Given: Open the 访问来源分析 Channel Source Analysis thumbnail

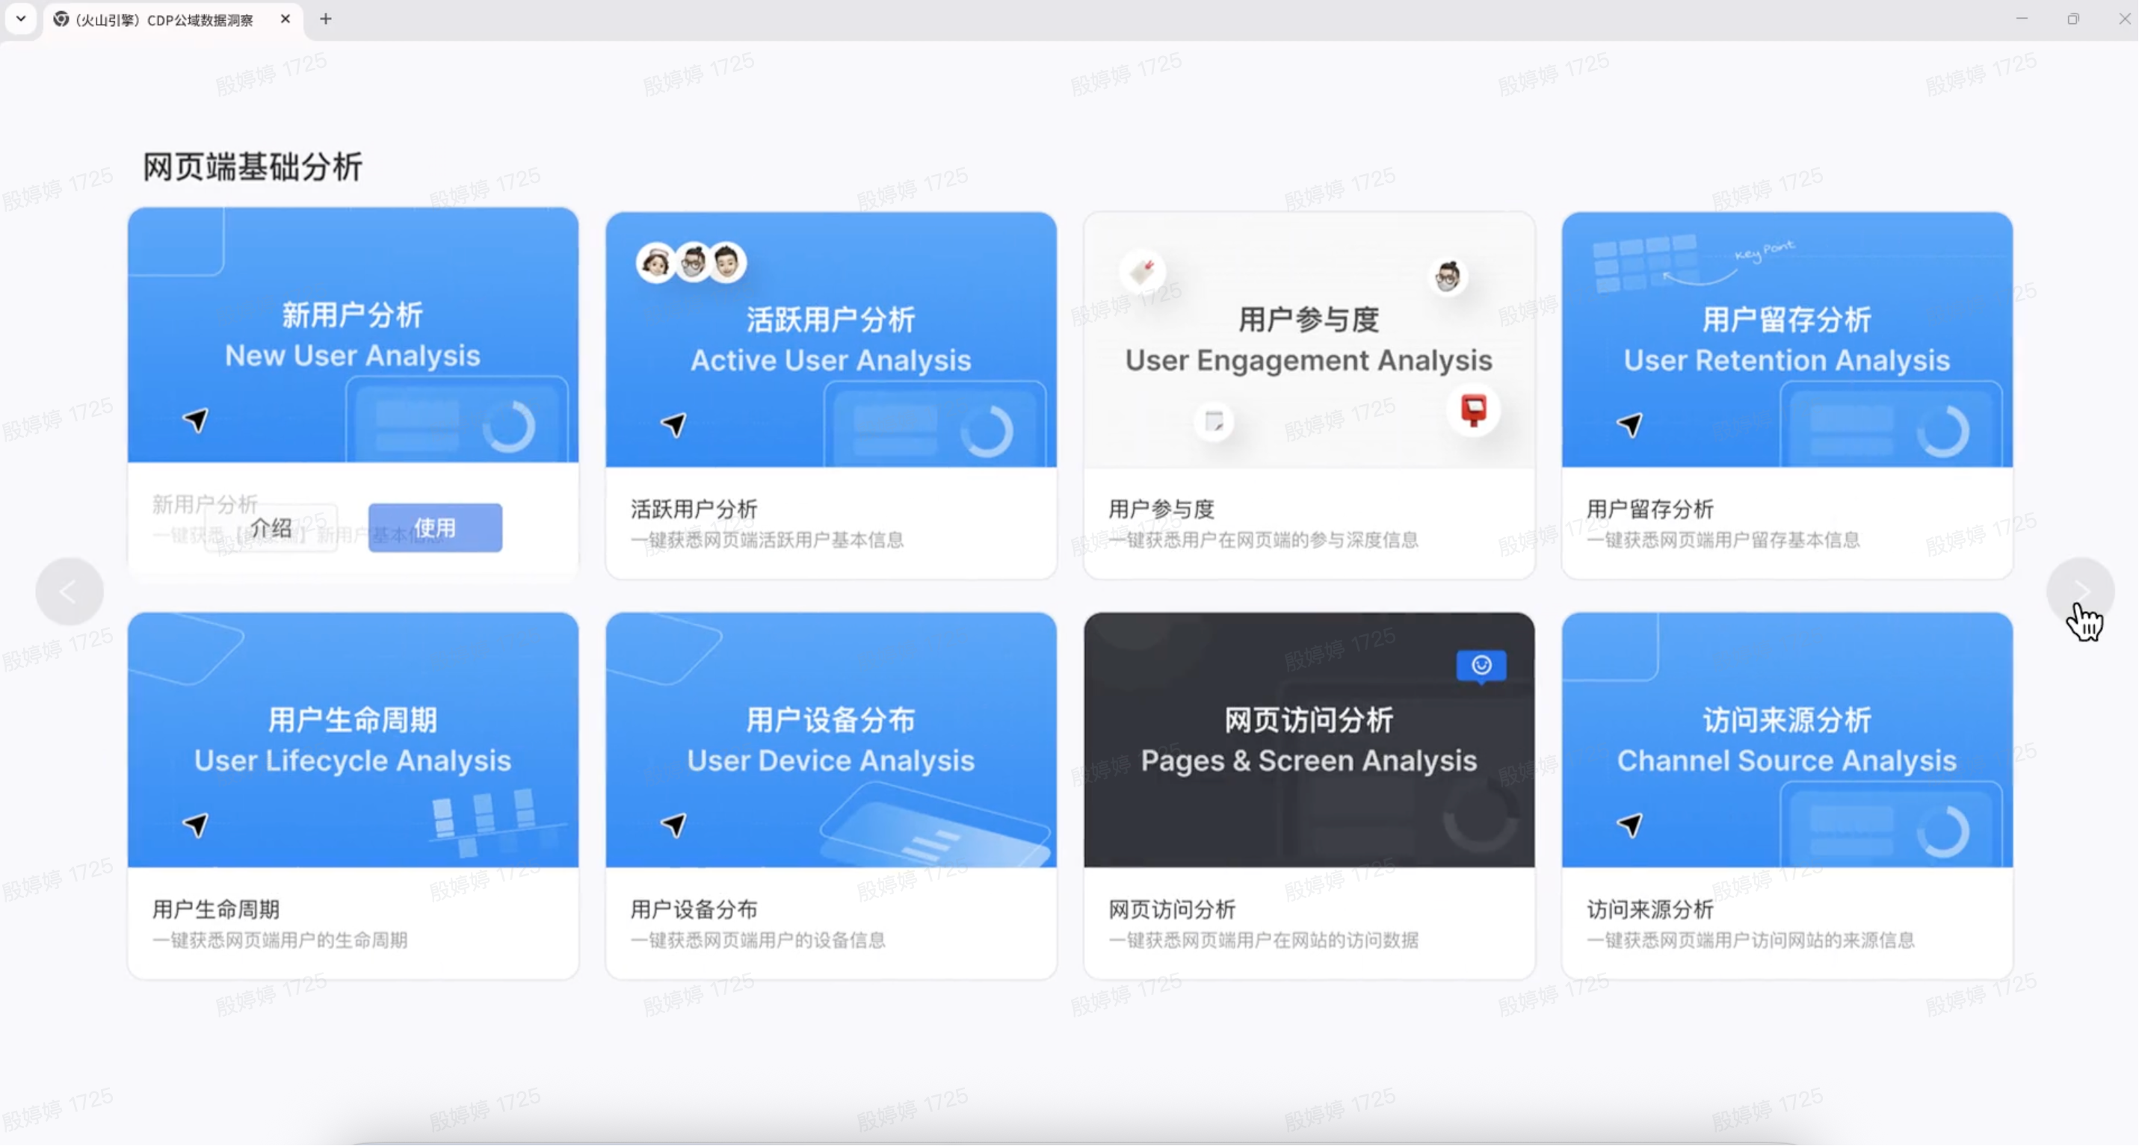Looking at the screenshot, I should [x=1788, y=740].
